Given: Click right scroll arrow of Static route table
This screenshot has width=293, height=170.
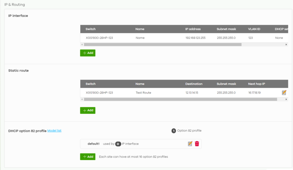Looking at the screenshot, I should (x=286, y=100).
